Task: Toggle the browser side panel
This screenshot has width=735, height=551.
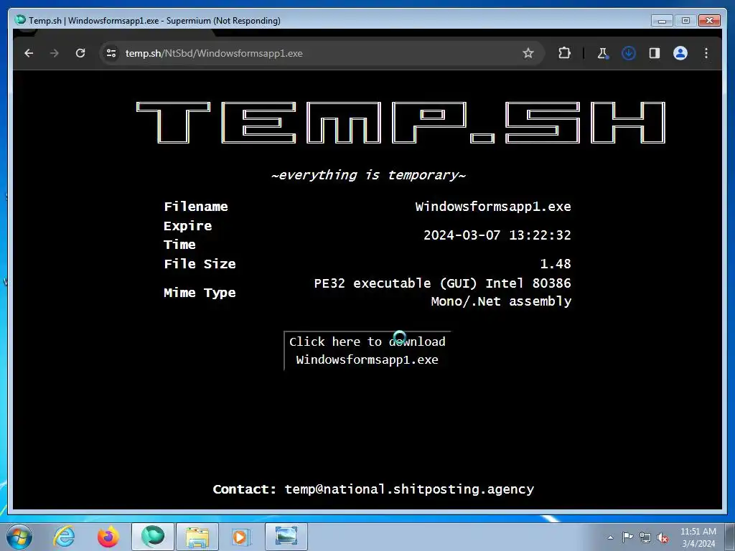Action: click(655, 53)
